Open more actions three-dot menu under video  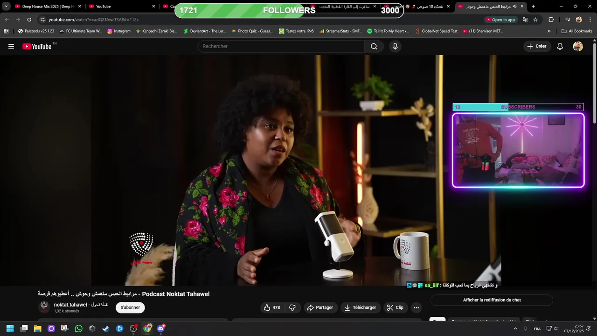[x=416, y=308]
